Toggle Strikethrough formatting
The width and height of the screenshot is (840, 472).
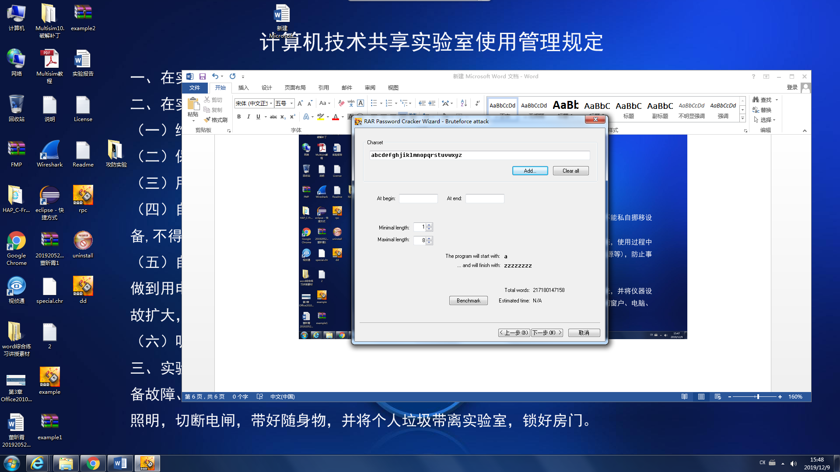pyautogui.click(x=273, y=117)
